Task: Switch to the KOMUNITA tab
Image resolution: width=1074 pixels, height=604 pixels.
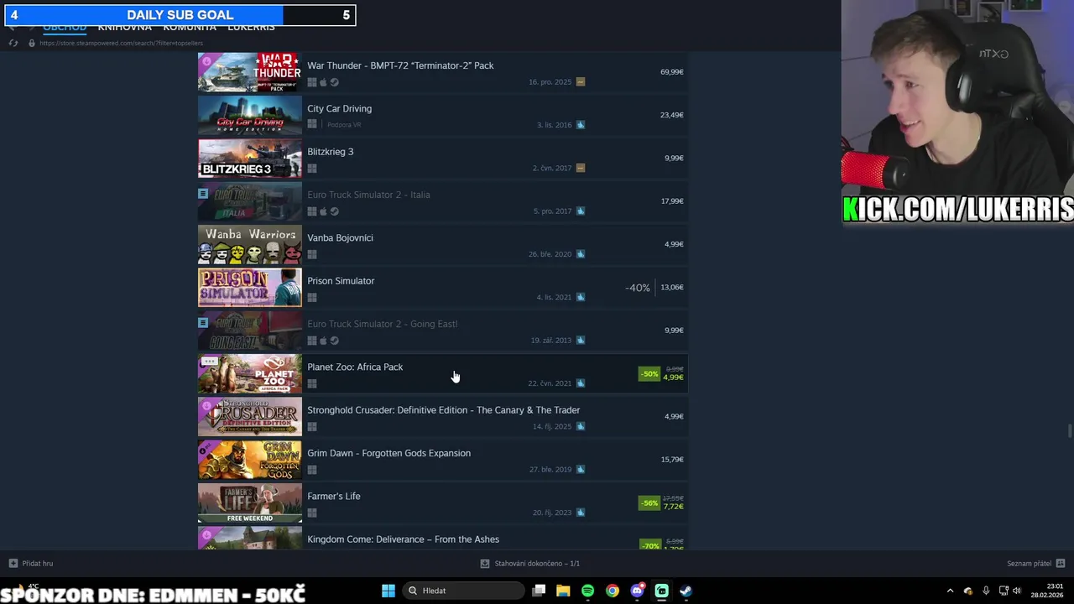Action: (x=190, y=28)
